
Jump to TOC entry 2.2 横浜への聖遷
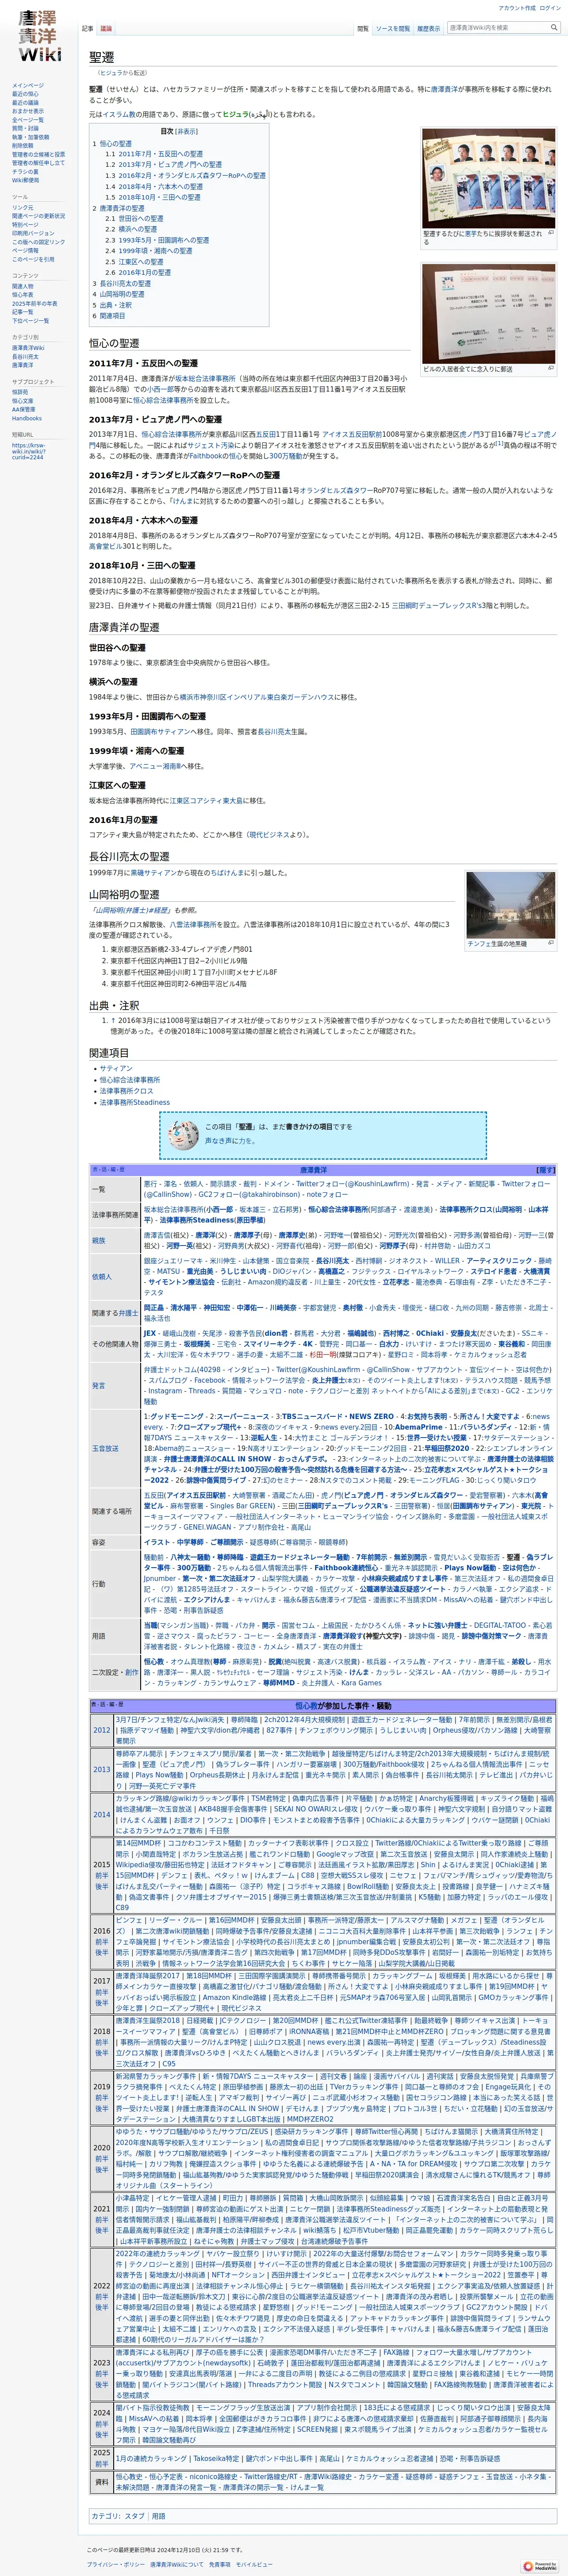pos(131,229)
